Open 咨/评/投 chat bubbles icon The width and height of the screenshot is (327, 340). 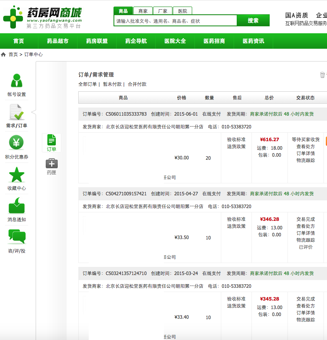[x=17, y=237]
